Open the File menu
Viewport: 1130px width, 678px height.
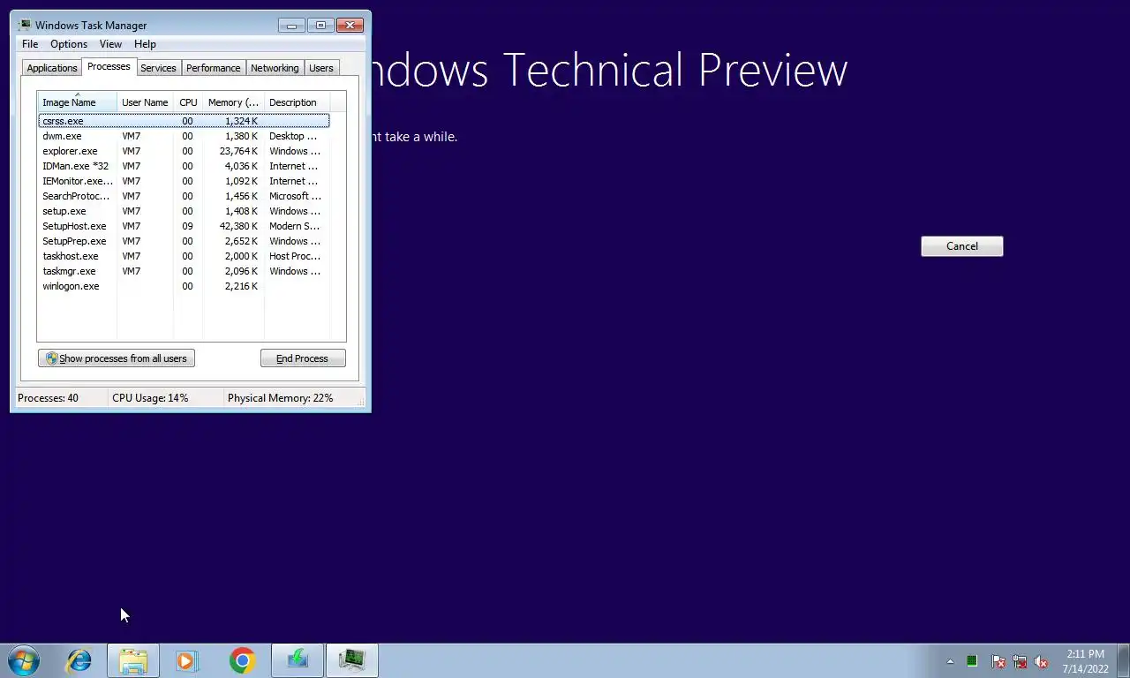pos(30,44)
